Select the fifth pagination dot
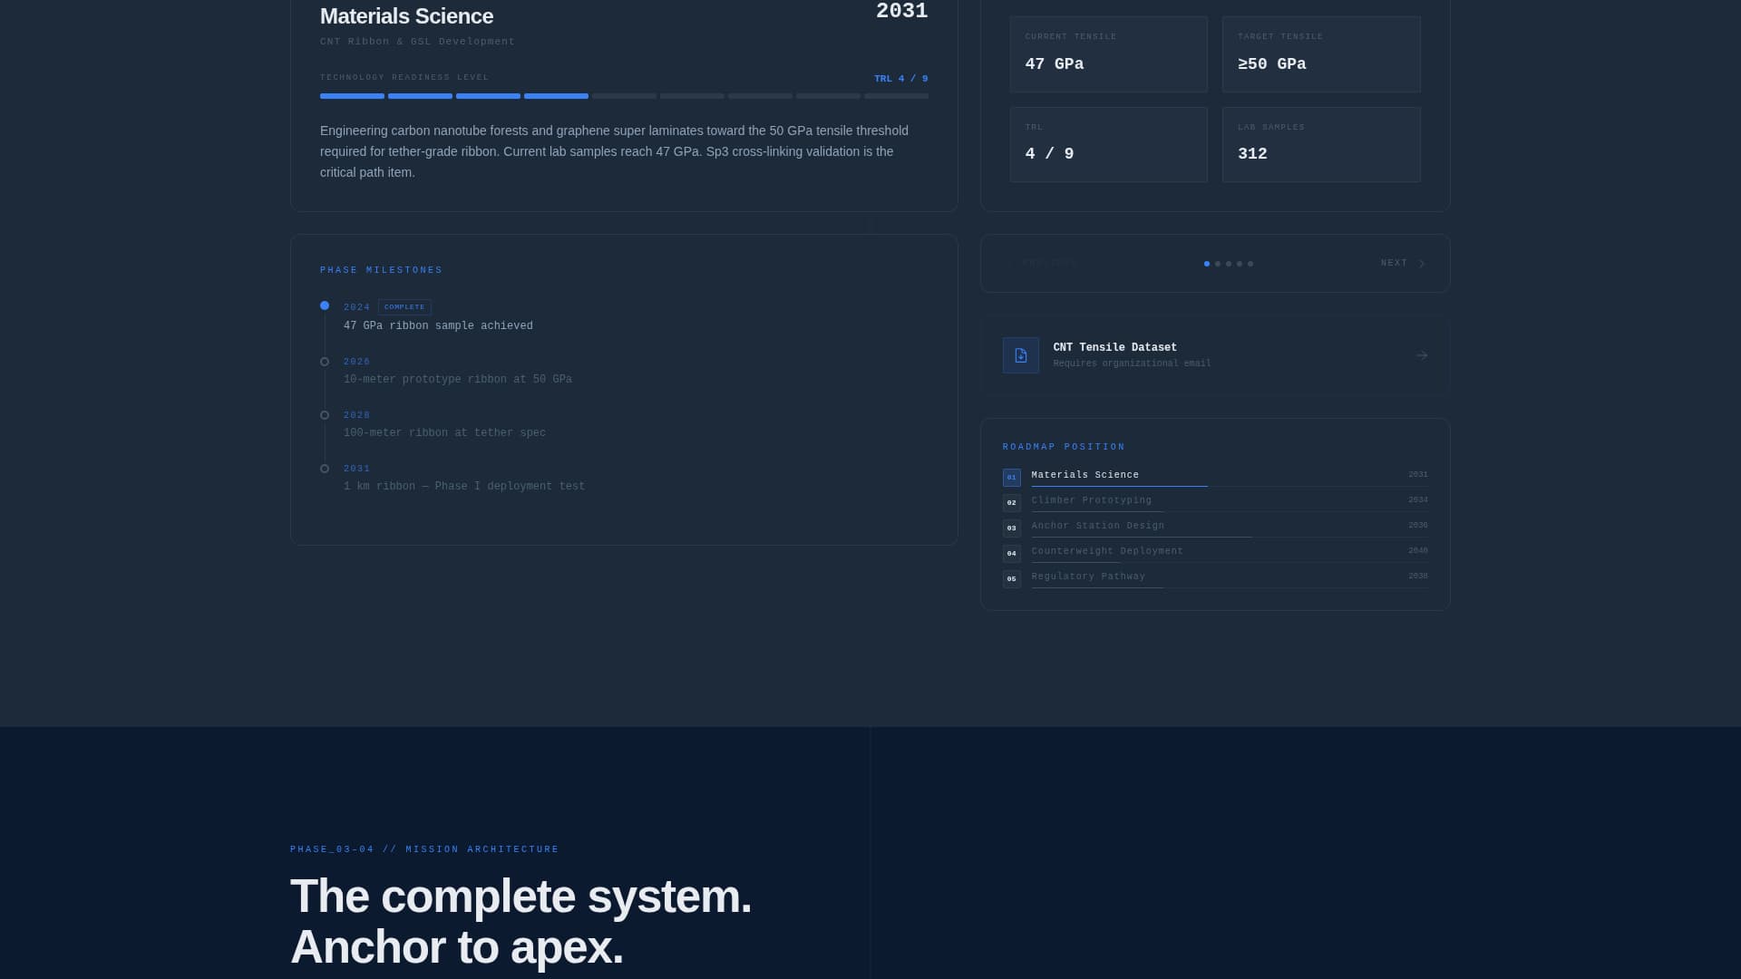1741x979 pixels. (1250, 264)
